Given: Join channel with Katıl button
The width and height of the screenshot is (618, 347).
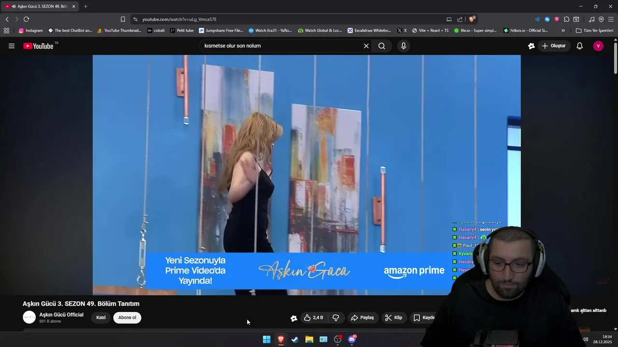Looking at the screenshot, I should coord(101,318).
